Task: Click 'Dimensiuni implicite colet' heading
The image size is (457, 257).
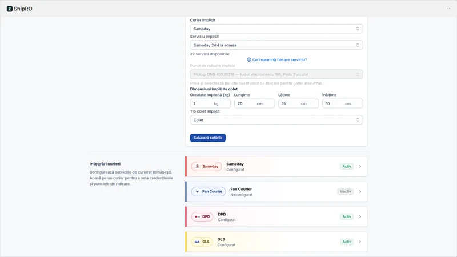Action: (214, 89)
